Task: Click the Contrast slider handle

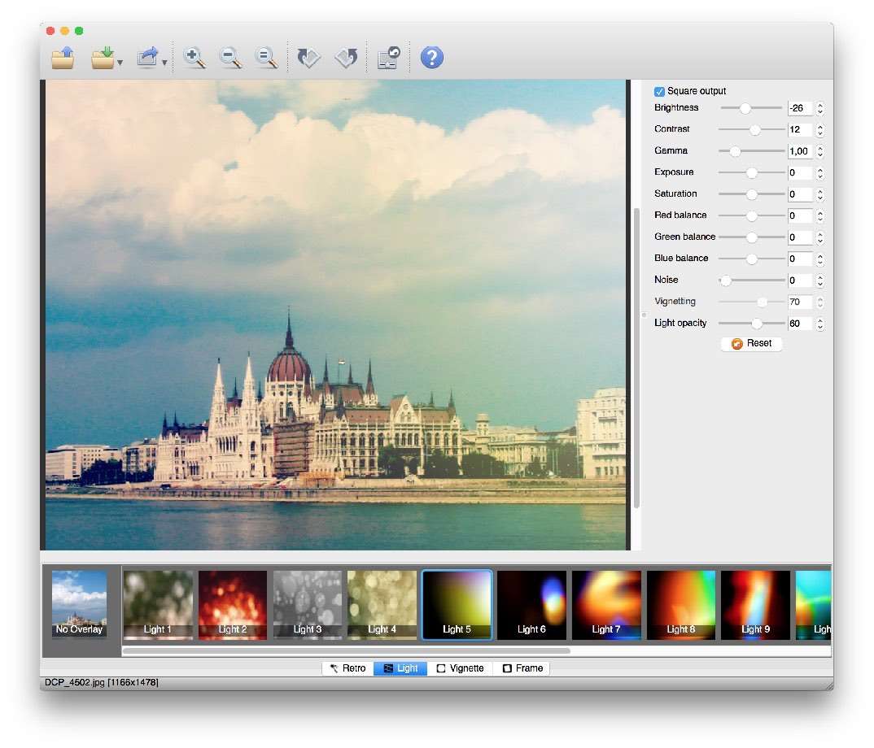Action: tap(755, 130)
